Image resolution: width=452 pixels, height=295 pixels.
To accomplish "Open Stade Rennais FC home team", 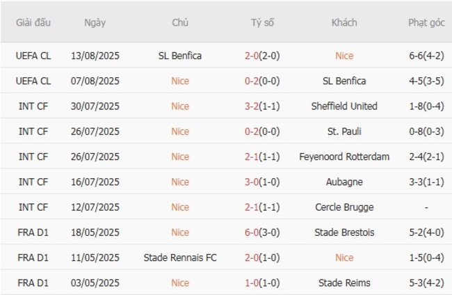I will tap(180, 257).
